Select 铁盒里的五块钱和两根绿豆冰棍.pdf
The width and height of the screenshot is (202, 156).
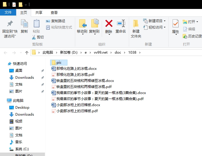pyautogui.click(x=82, y=87)
